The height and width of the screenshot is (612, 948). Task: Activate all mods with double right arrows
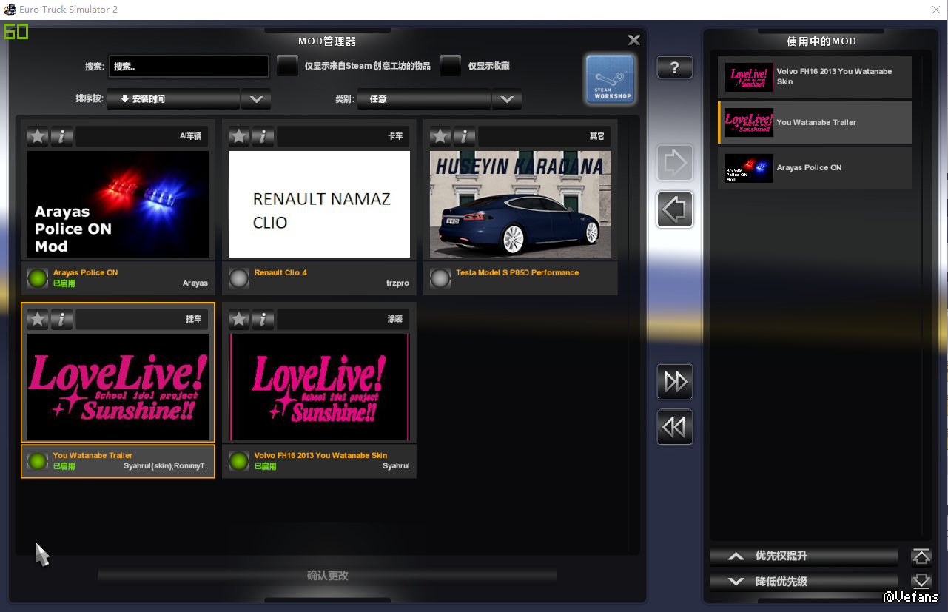[674, 382]
